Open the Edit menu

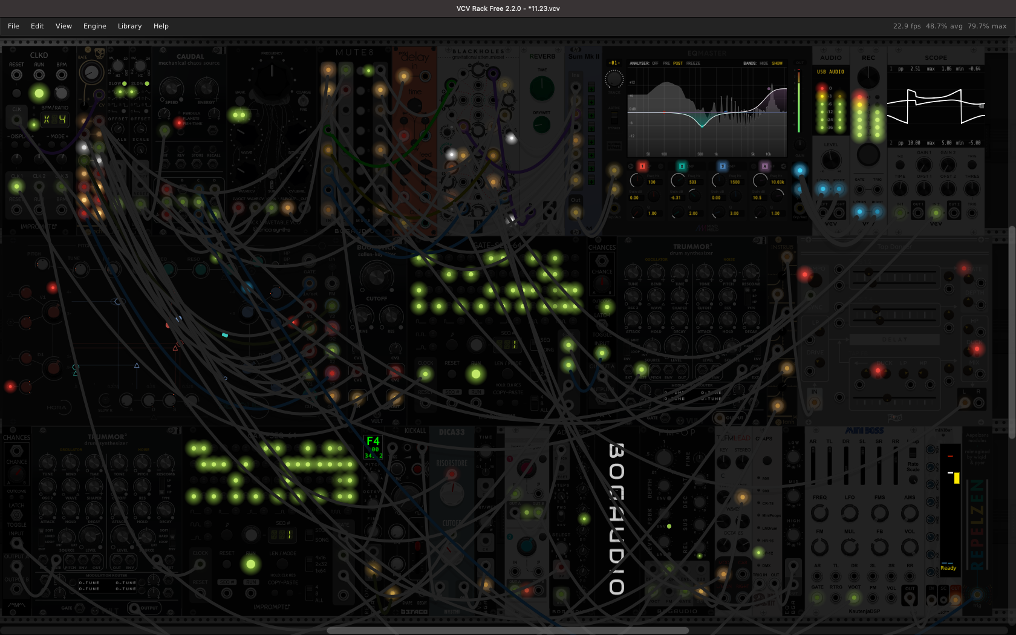tap(37, 26)
